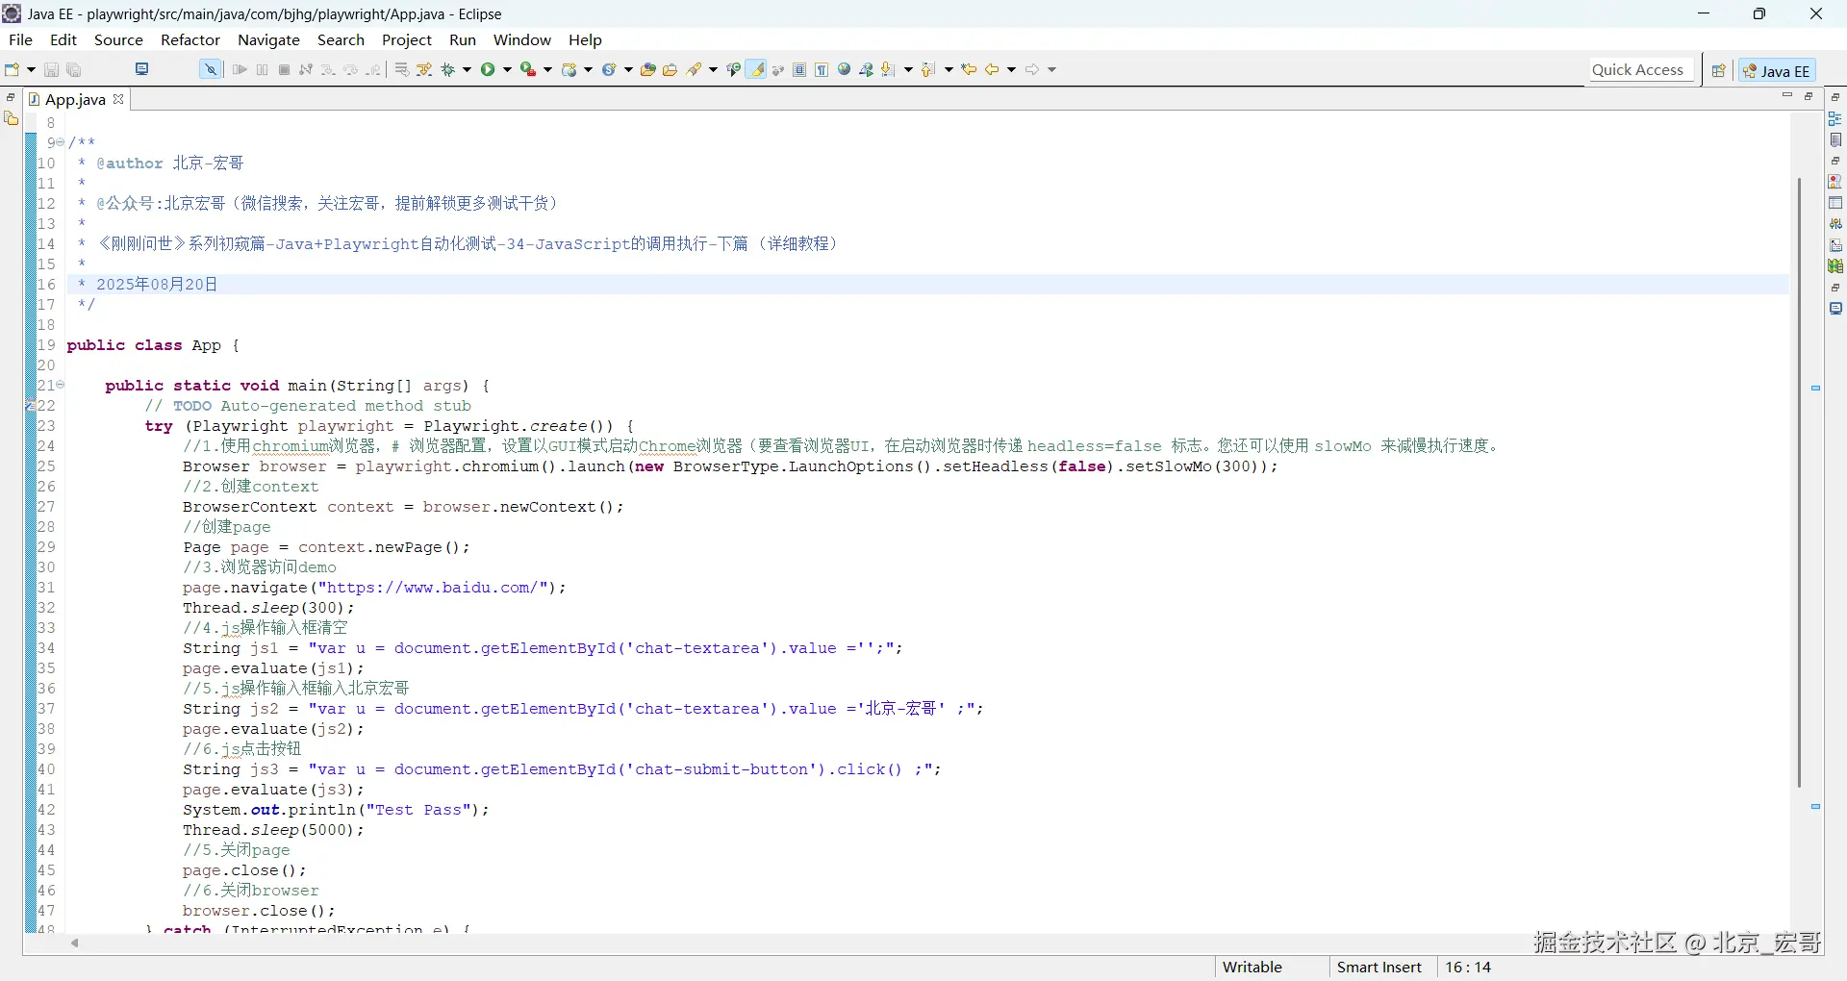
Task: Click the horizontal scrollbar left arrow
Action: [x=74, y=943]
